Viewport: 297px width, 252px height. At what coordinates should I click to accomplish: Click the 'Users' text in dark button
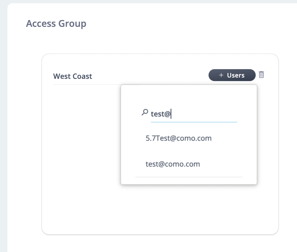(x=236, y=75)
